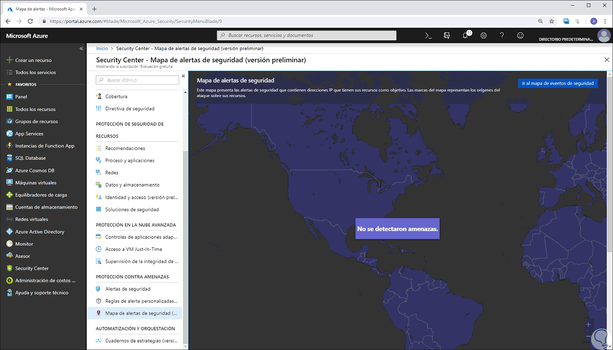Image resolution: width=613 pixels, height=350 pixels.
Task: Collapse the left Azure sidebar
Action: click(81, 49)
